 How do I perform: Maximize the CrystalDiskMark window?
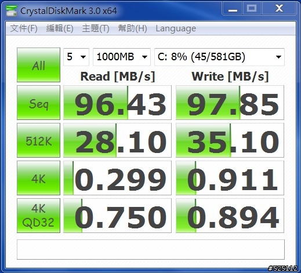[x=252, y=9]
